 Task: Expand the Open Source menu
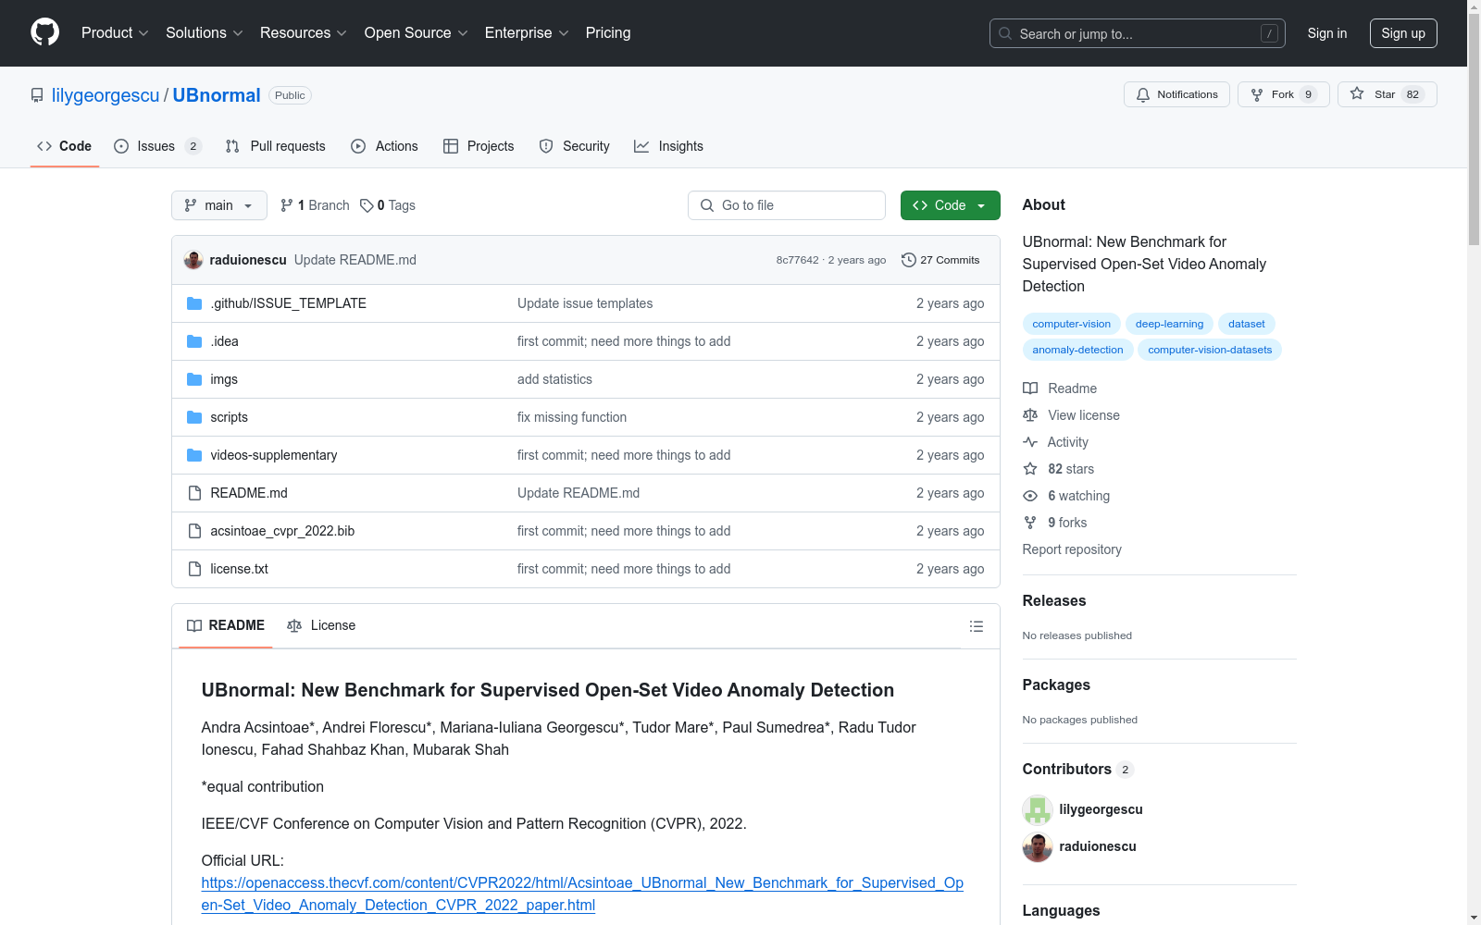pos(417,33)
